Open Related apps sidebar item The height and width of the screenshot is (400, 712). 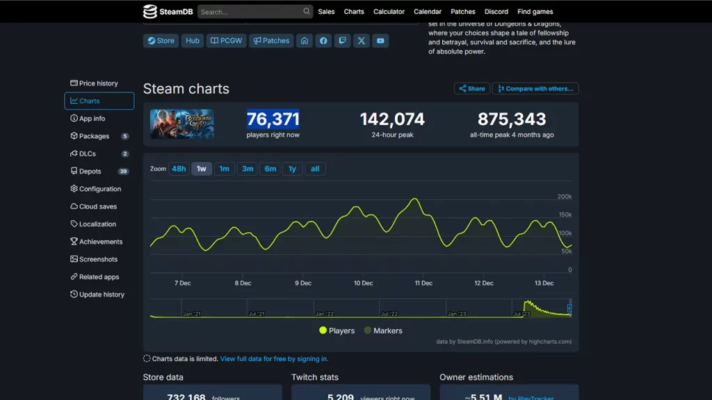[99, 276]
